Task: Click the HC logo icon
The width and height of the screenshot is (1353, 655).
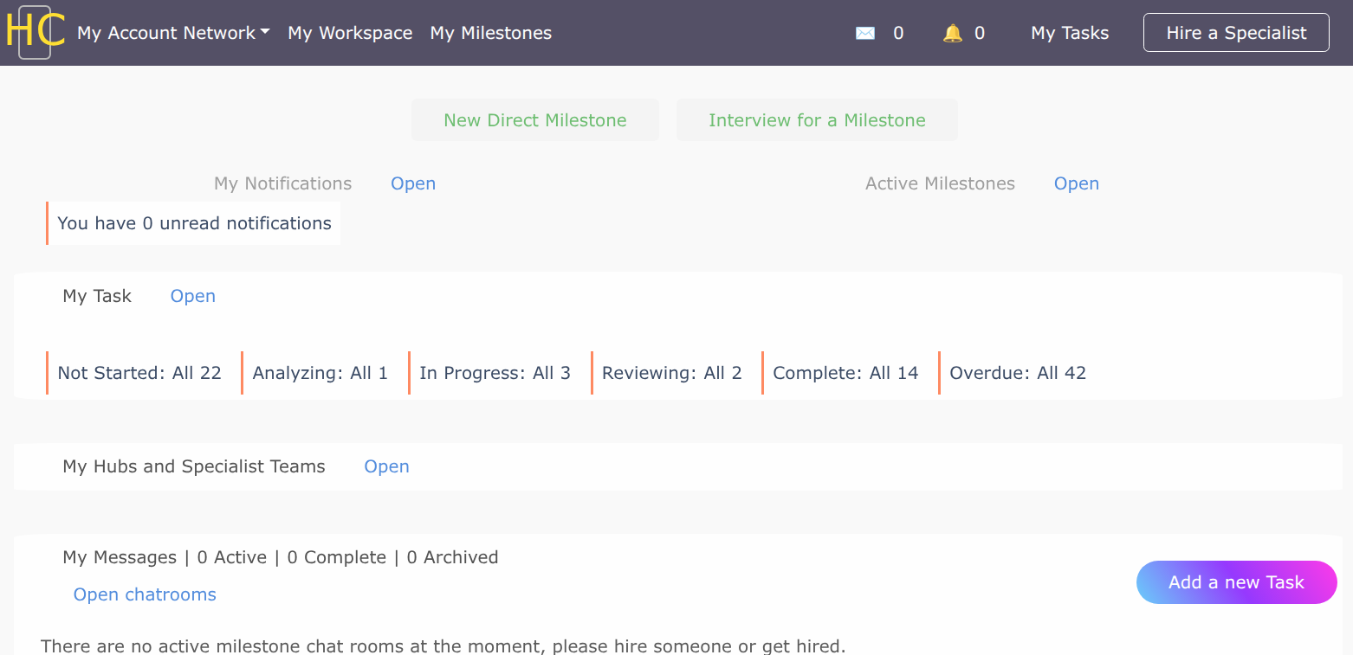Action: coord(35,32)
